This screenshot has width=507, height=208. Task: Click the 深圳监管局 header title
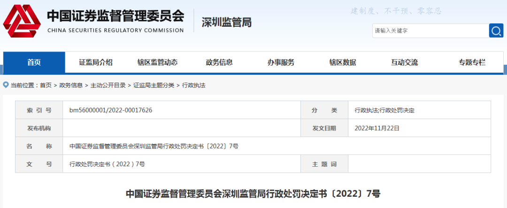227,23
